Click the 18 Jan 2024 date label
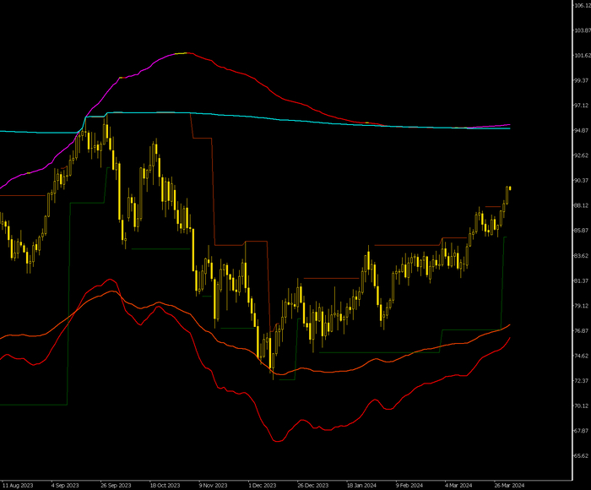 coord(361,486)
